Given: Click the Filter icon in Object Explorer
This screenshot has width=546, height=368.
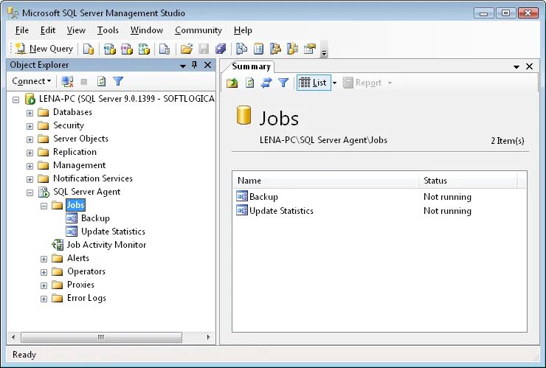Looking at the screenshot, I should click(118, 81).
